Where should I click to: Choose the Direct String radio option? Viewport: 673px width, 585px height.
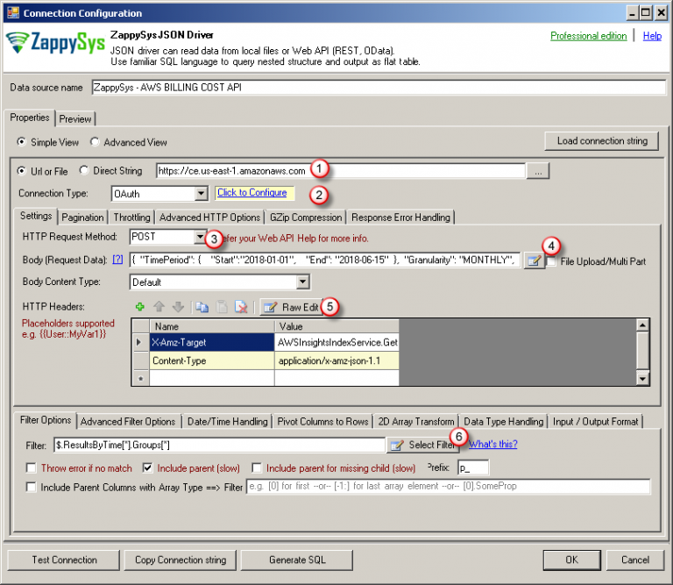point(85,171)
